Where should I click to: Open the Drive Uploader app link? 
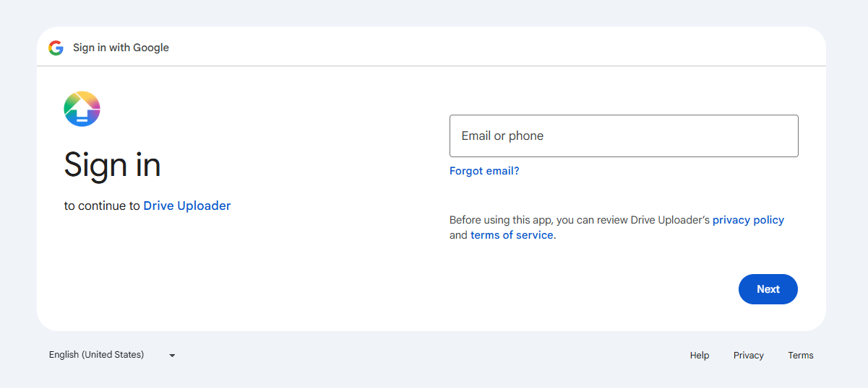tap(187, 206)
